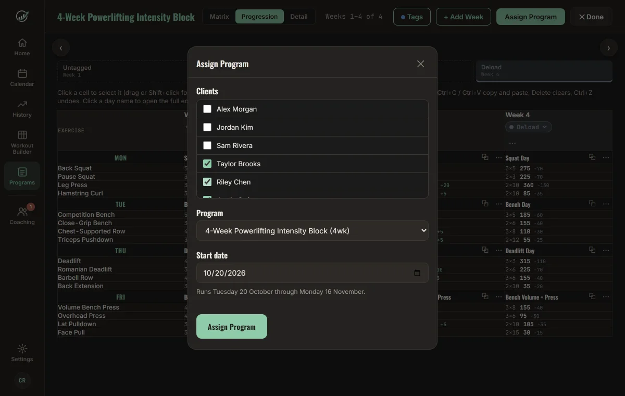Image resolution: width=625 pixels, height=396 pixels.
Task: Click the Competition Bench exercise label
Action: [86, 215]
